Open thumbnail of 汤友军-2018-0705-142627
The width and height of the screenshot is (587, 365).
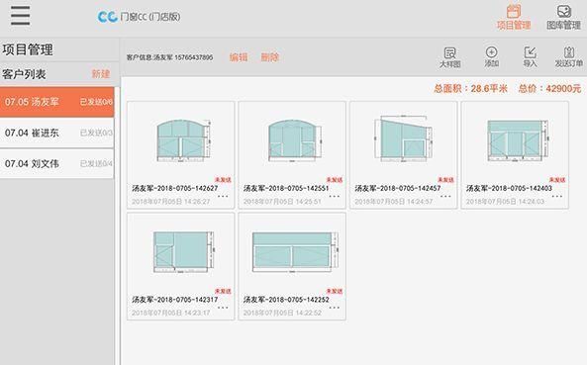[183, 140]
